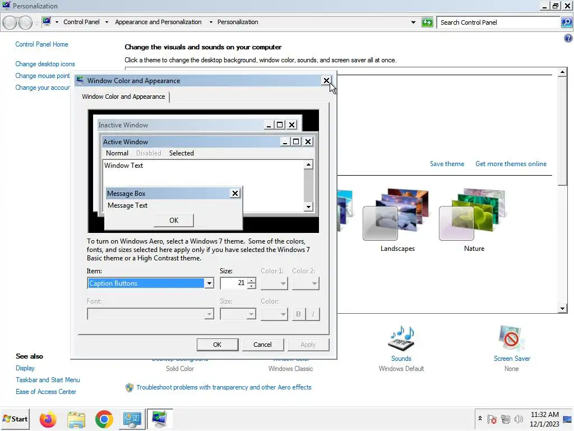Click Get more themes online link

point(511,164)
